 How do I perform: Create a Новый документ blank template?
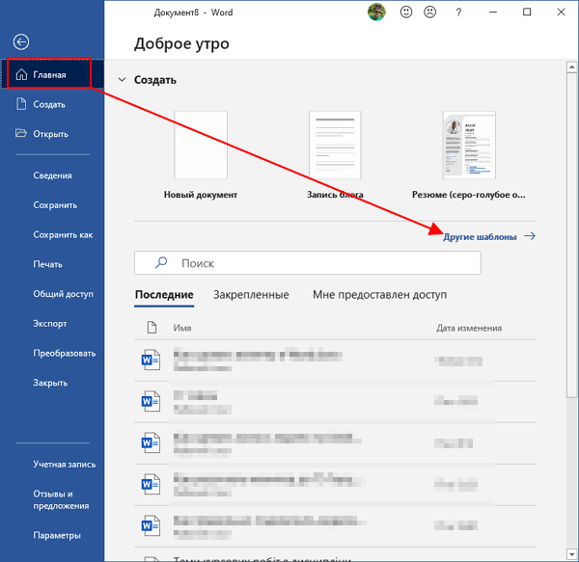pyautogui.click(x=201, y=145)
